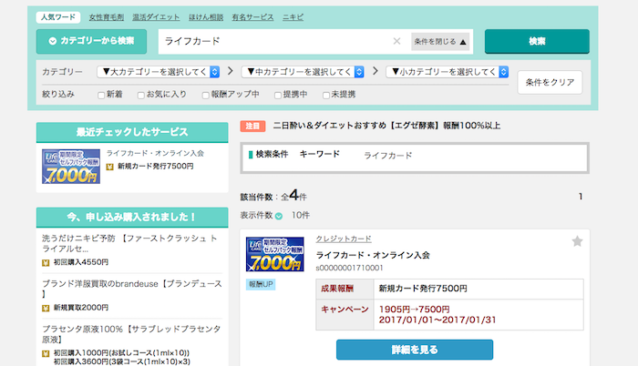Select the product ID s00000001710001

[349, 268]
